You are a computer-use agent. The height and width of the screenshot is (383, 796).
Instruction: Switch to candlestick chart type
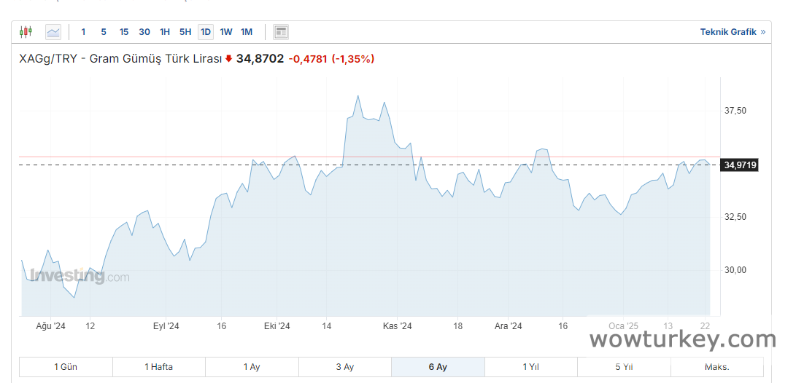[27, 32]
